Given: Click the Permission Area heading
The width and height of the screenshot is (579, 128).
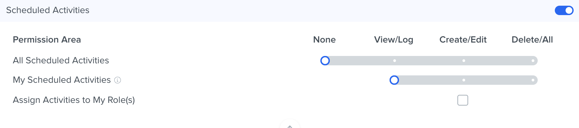Looking at the screenshot, I should tap(47, 40).
